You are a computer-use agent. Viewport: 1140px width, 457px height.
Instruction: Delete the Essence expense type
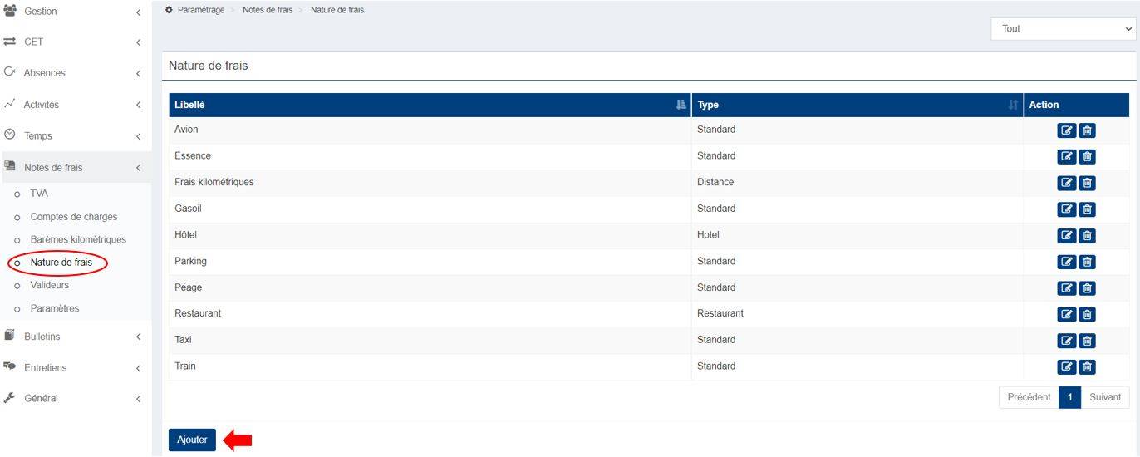(x=1087, y=157)
